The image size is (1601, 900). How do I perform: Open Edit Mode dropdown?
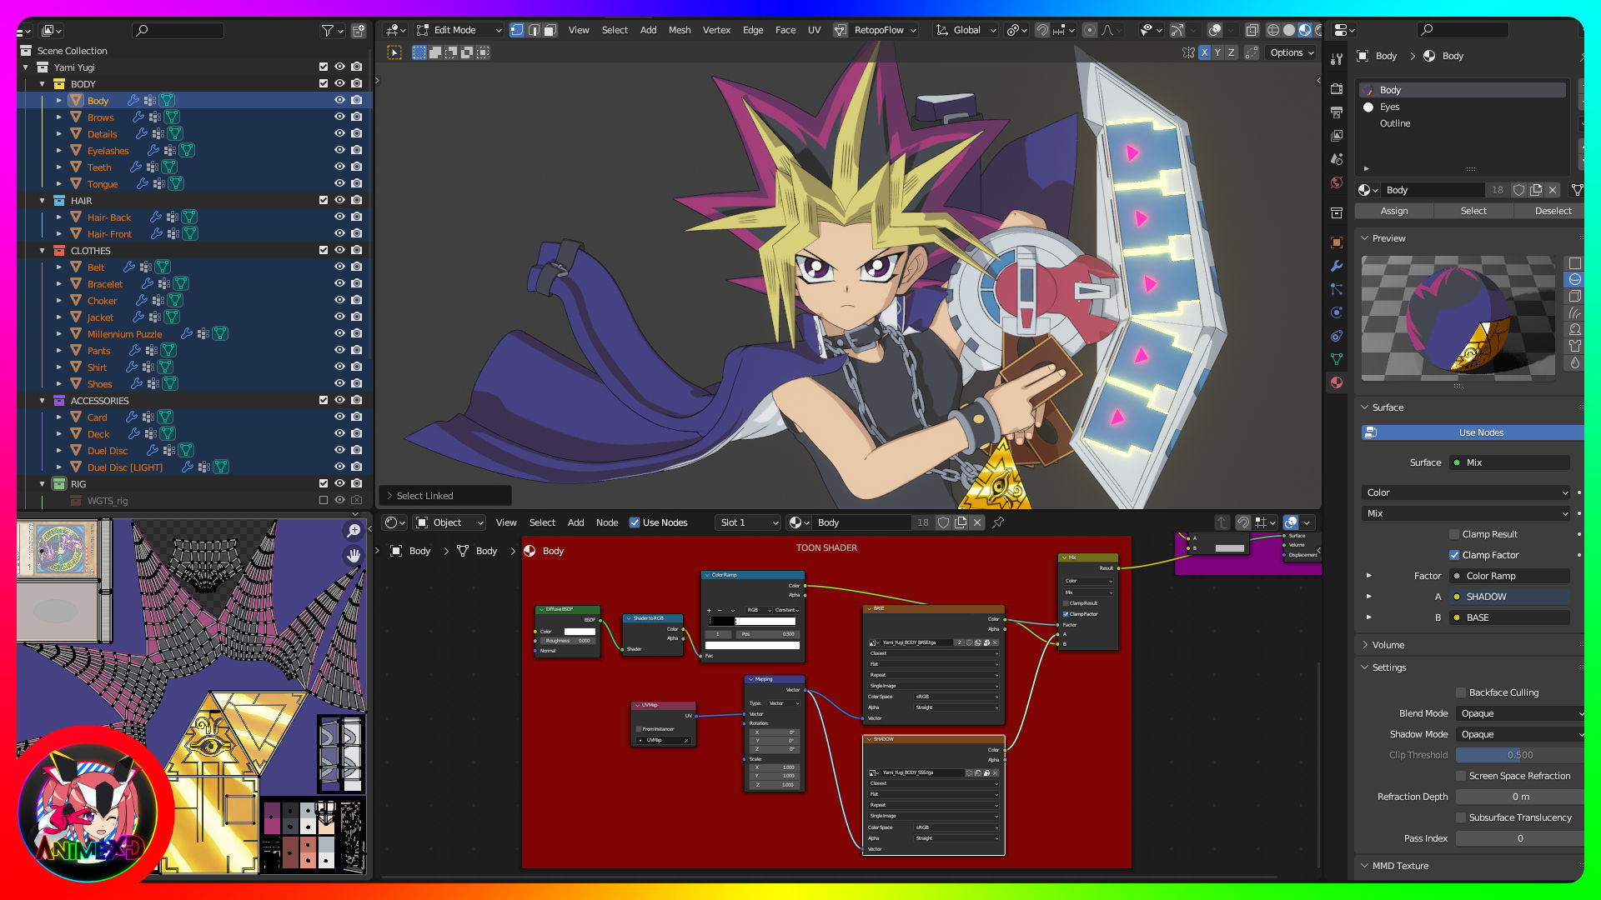(x=459, y=30)
